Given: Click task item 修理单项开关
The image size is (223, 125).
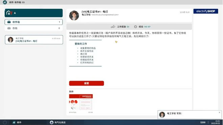Looking at the screenshot, I should coord(87,57).
